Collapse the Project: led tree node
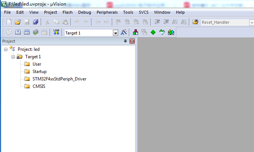 click(x=6, y=49)
